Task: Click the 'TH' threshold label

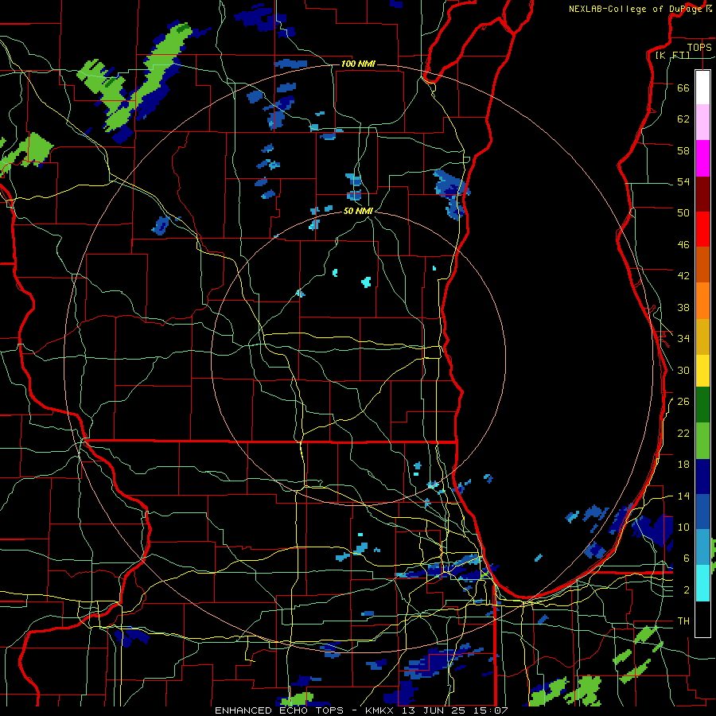Action: pos(683,621)
